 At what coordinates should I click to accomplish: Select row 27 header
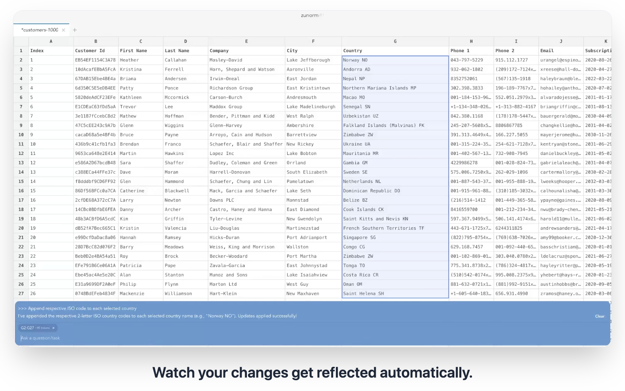coord(21,294)
